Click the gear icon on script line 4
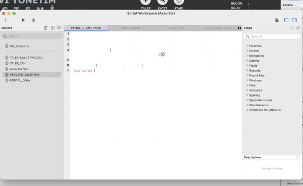The width and height of the screenshot is (303, 186). 163,54
